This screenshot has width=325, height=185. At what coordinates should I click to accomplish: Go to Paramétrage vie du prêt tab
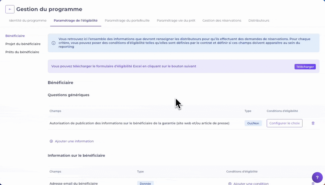pos(176,21)
